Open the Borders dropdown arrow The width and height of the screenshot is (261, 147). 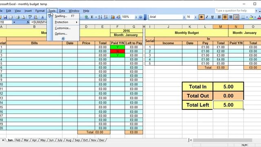coord(247,17)
